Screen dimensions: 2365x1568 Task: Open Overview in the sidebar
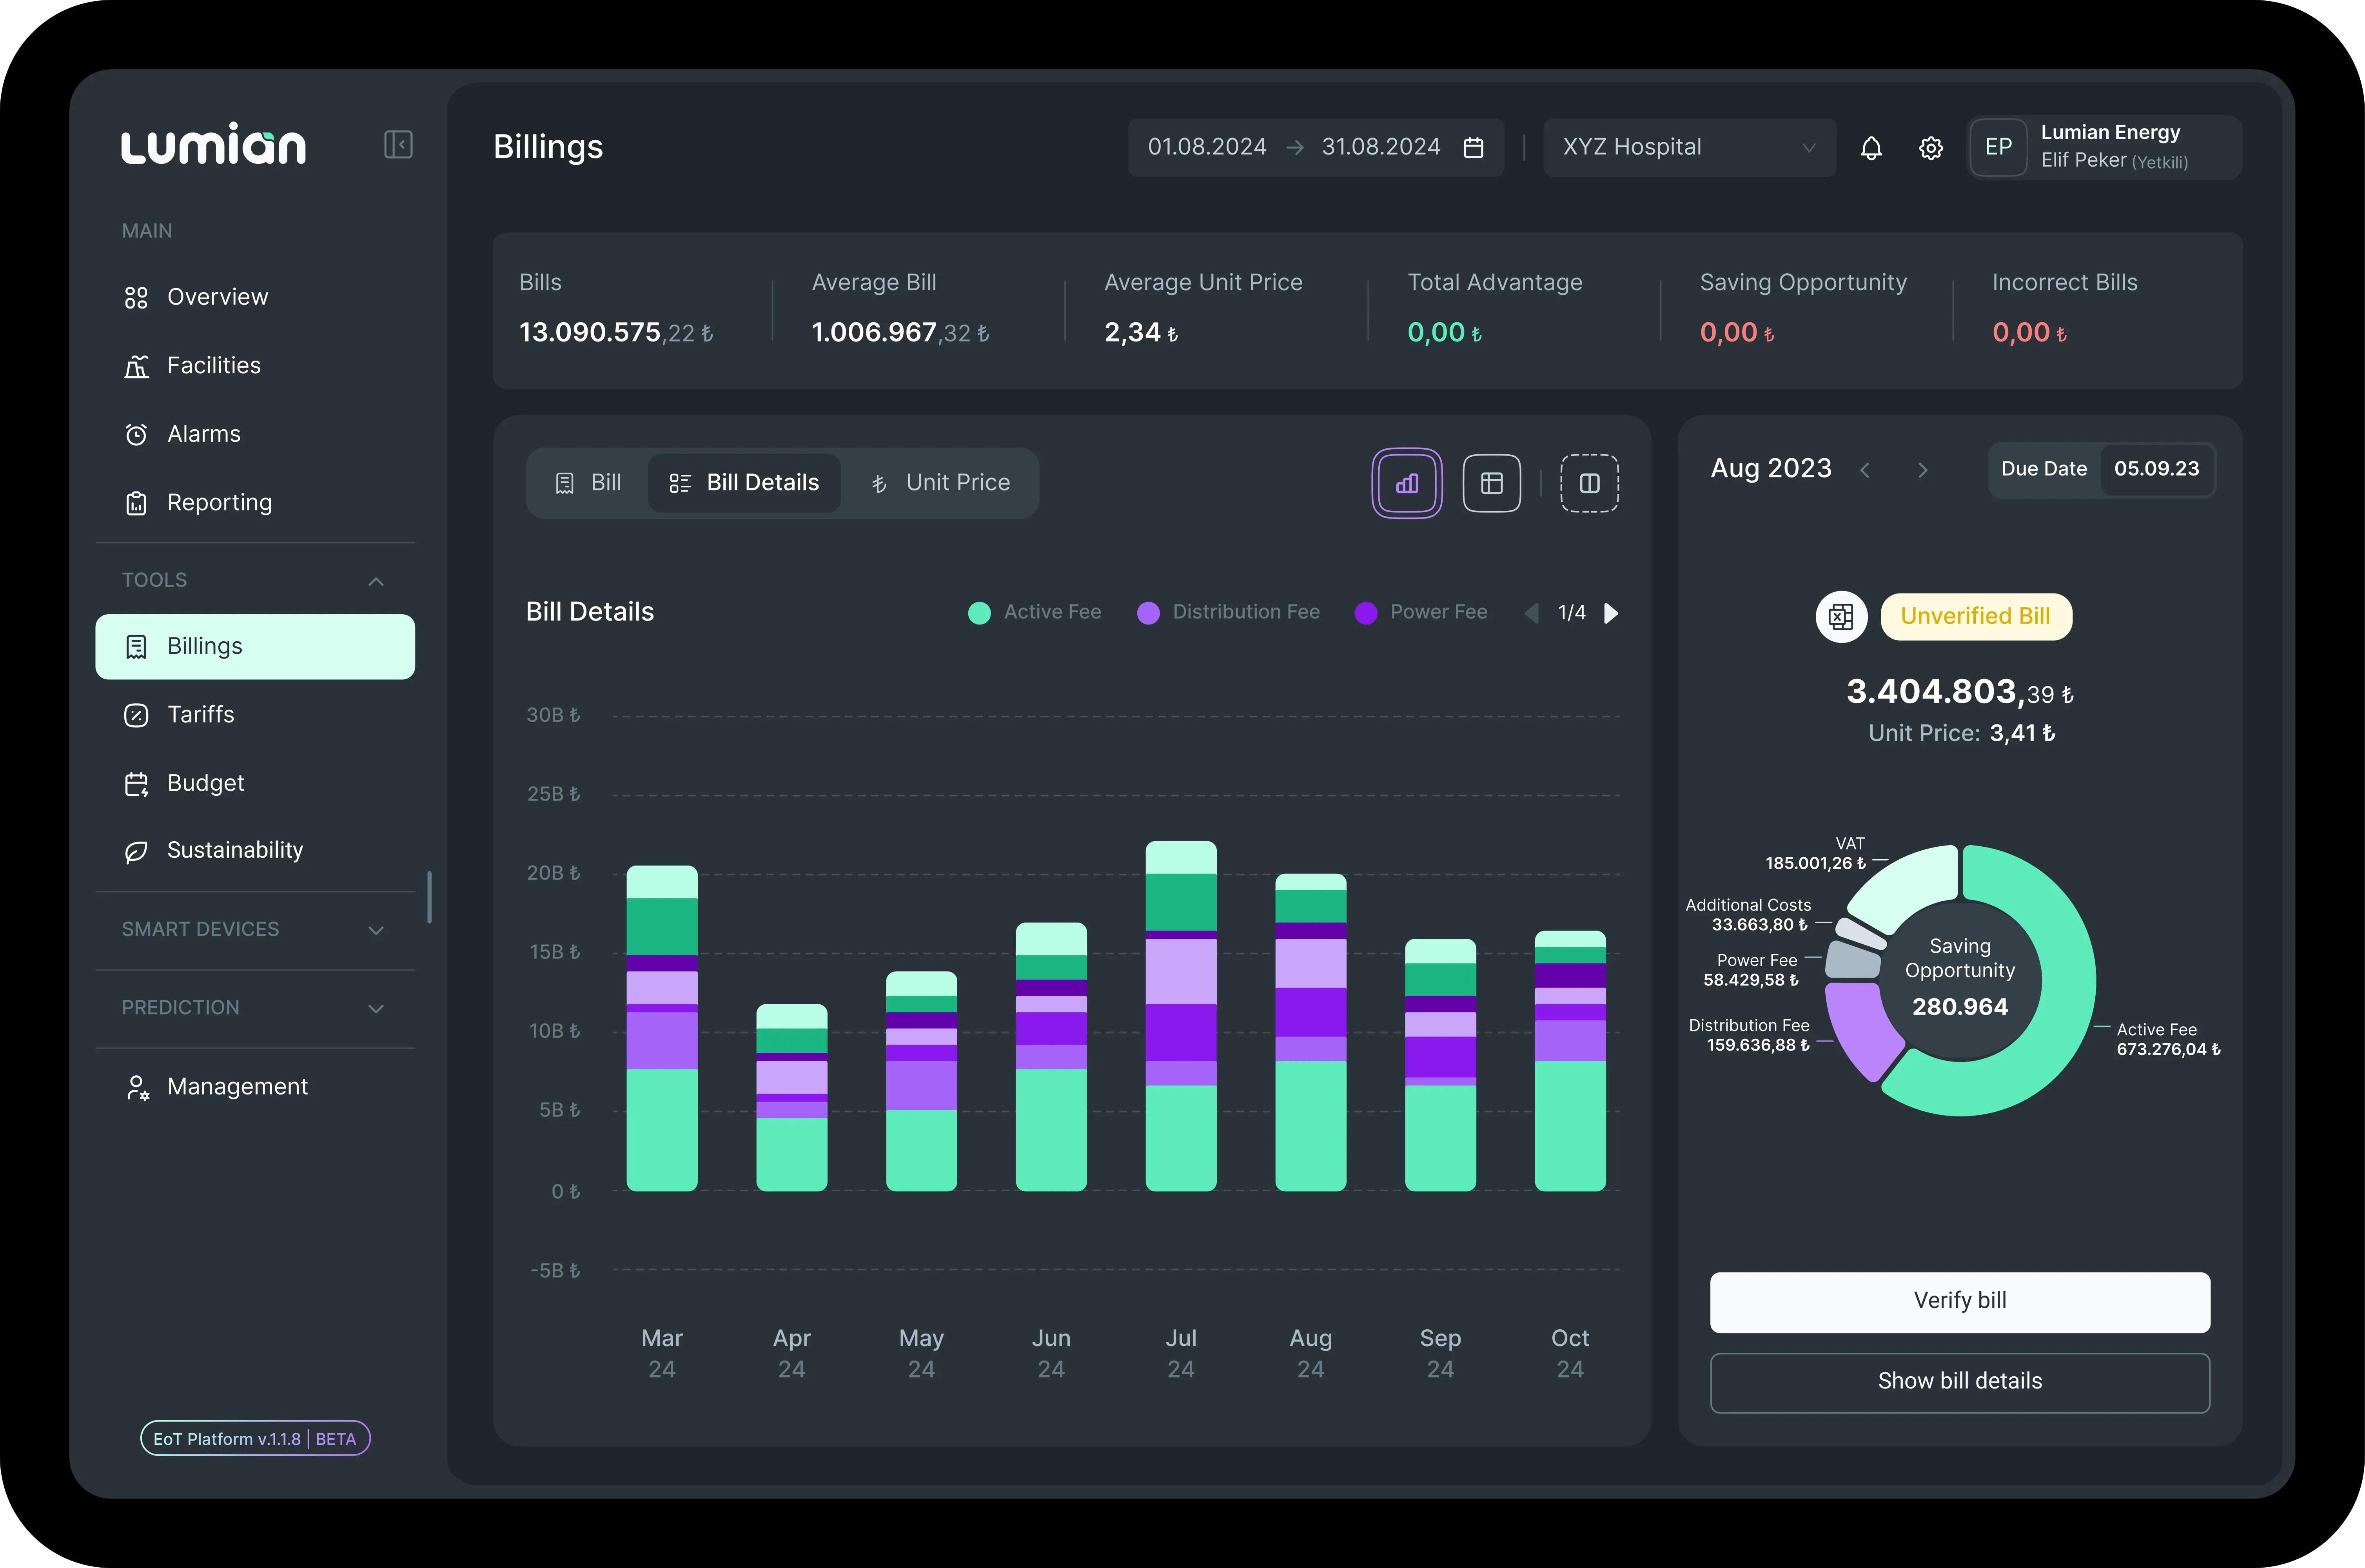[255, 298]
